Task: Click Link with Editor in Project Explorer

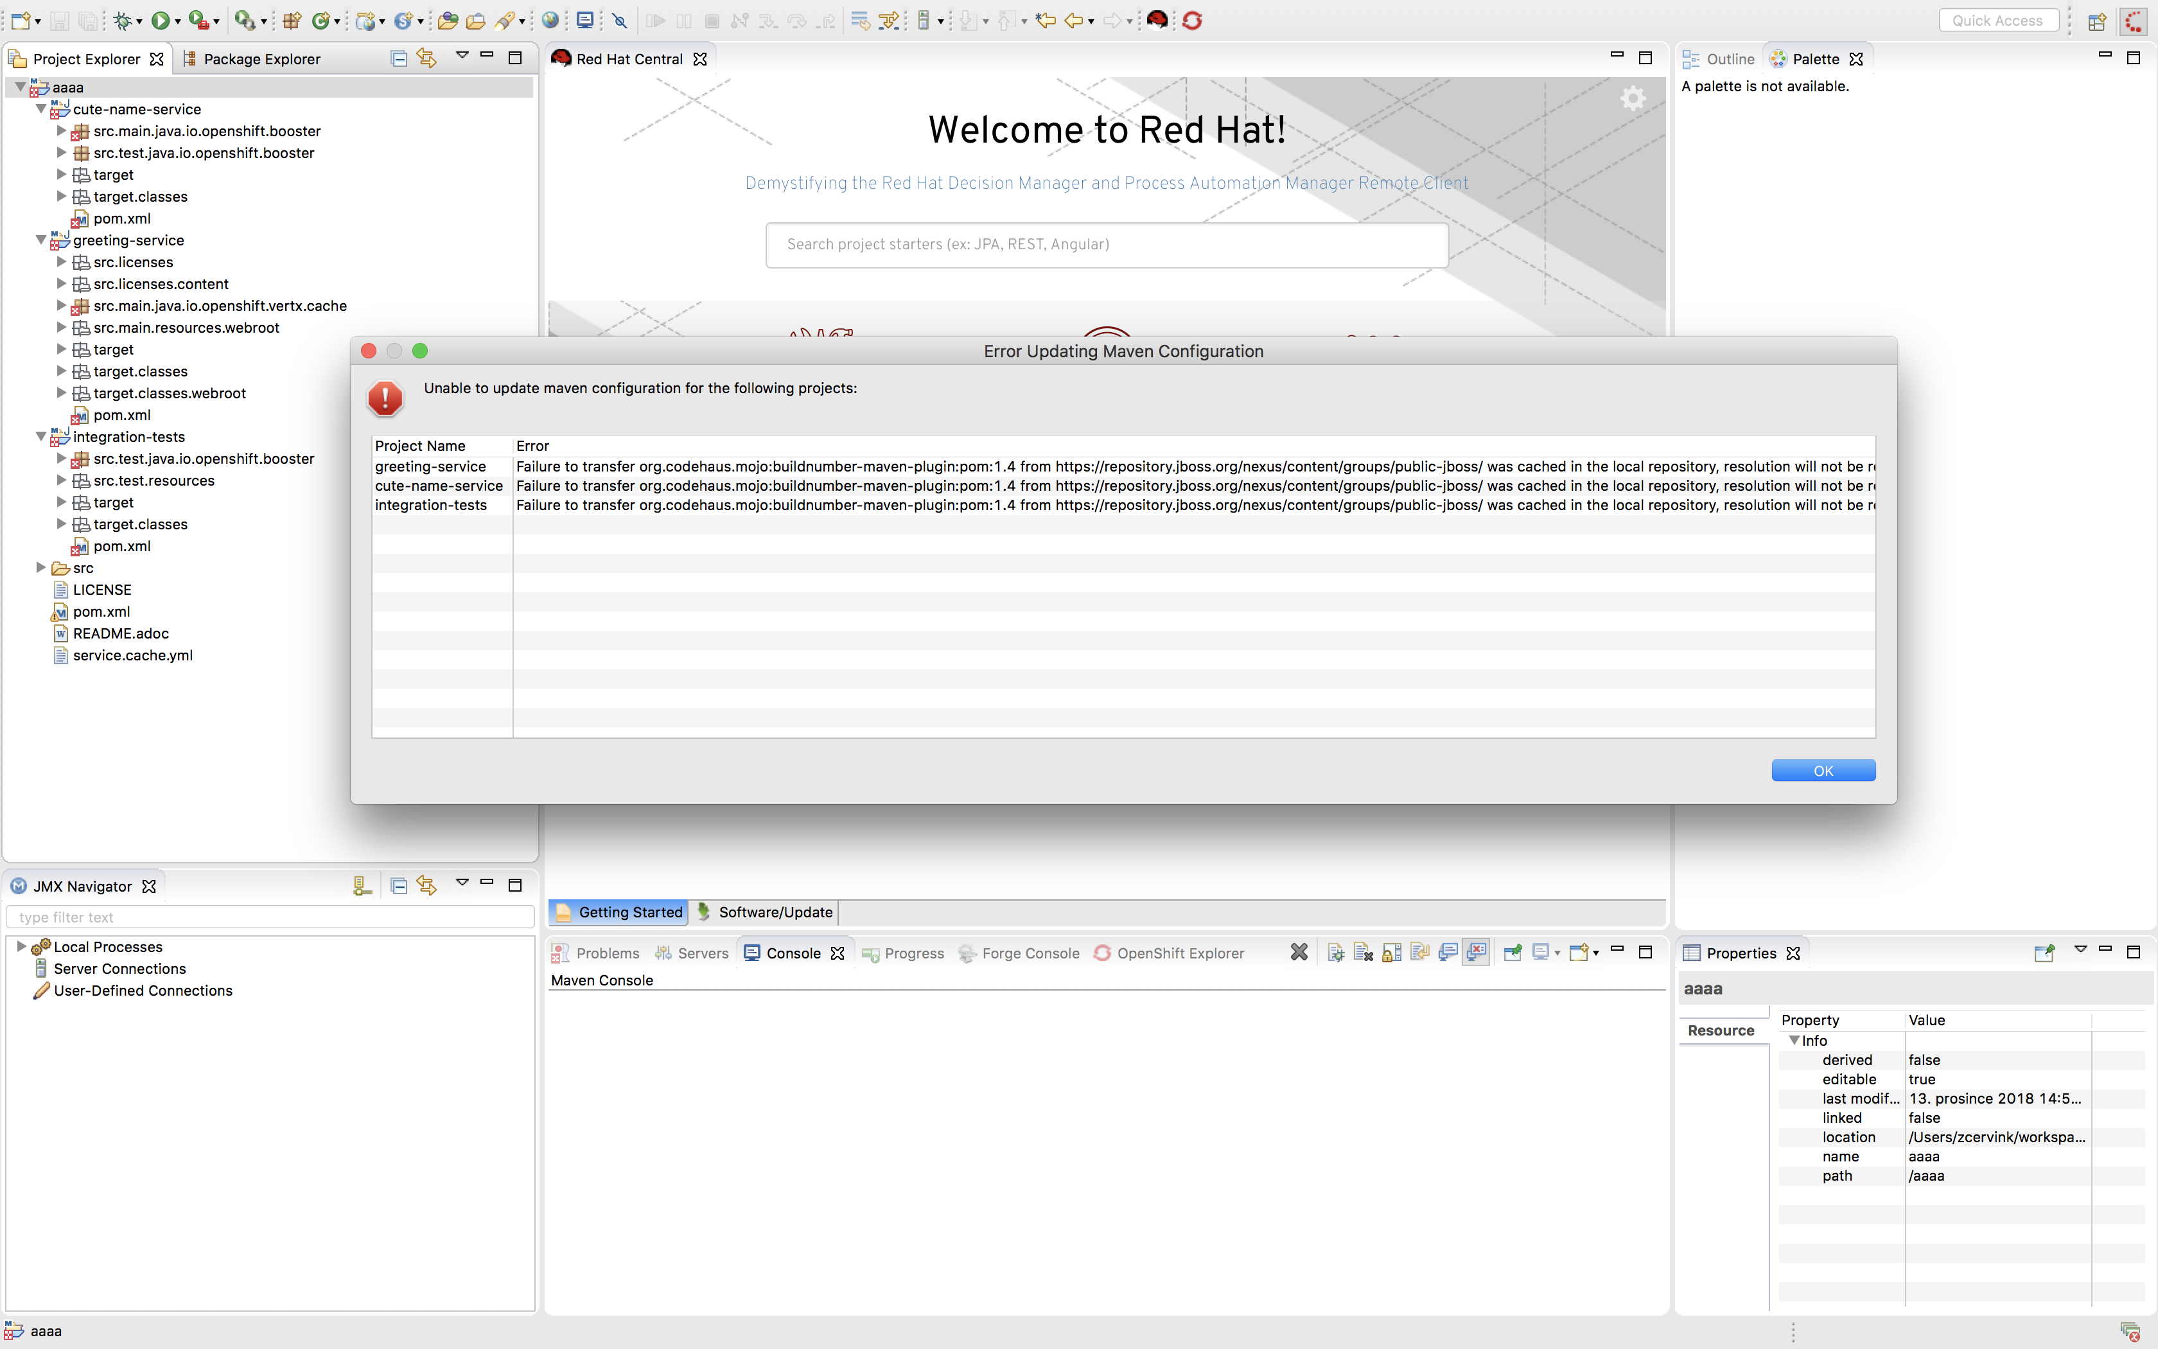Action: pos(427,59)
